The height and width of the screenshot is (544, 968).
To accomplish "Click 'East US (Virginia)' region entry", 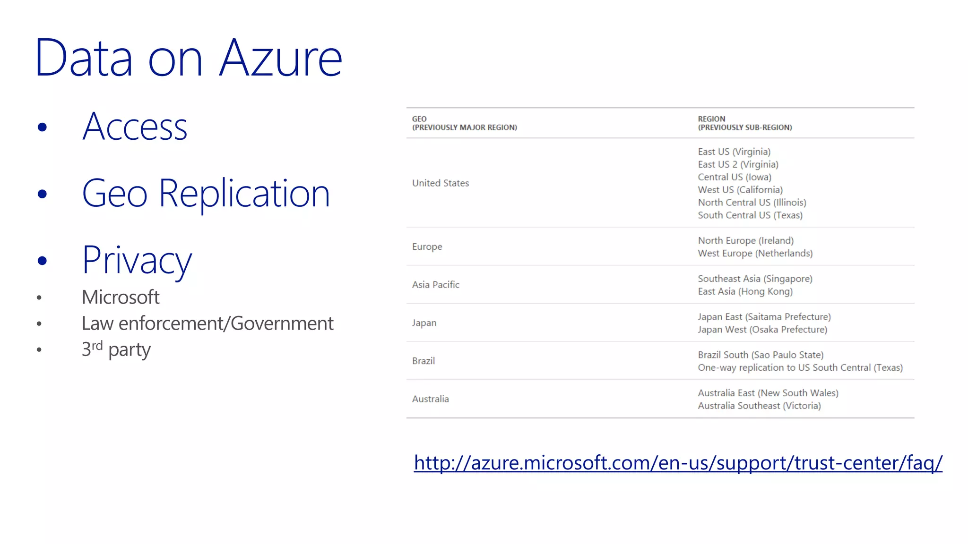I will pyautogui.click(x=734, y=152).
